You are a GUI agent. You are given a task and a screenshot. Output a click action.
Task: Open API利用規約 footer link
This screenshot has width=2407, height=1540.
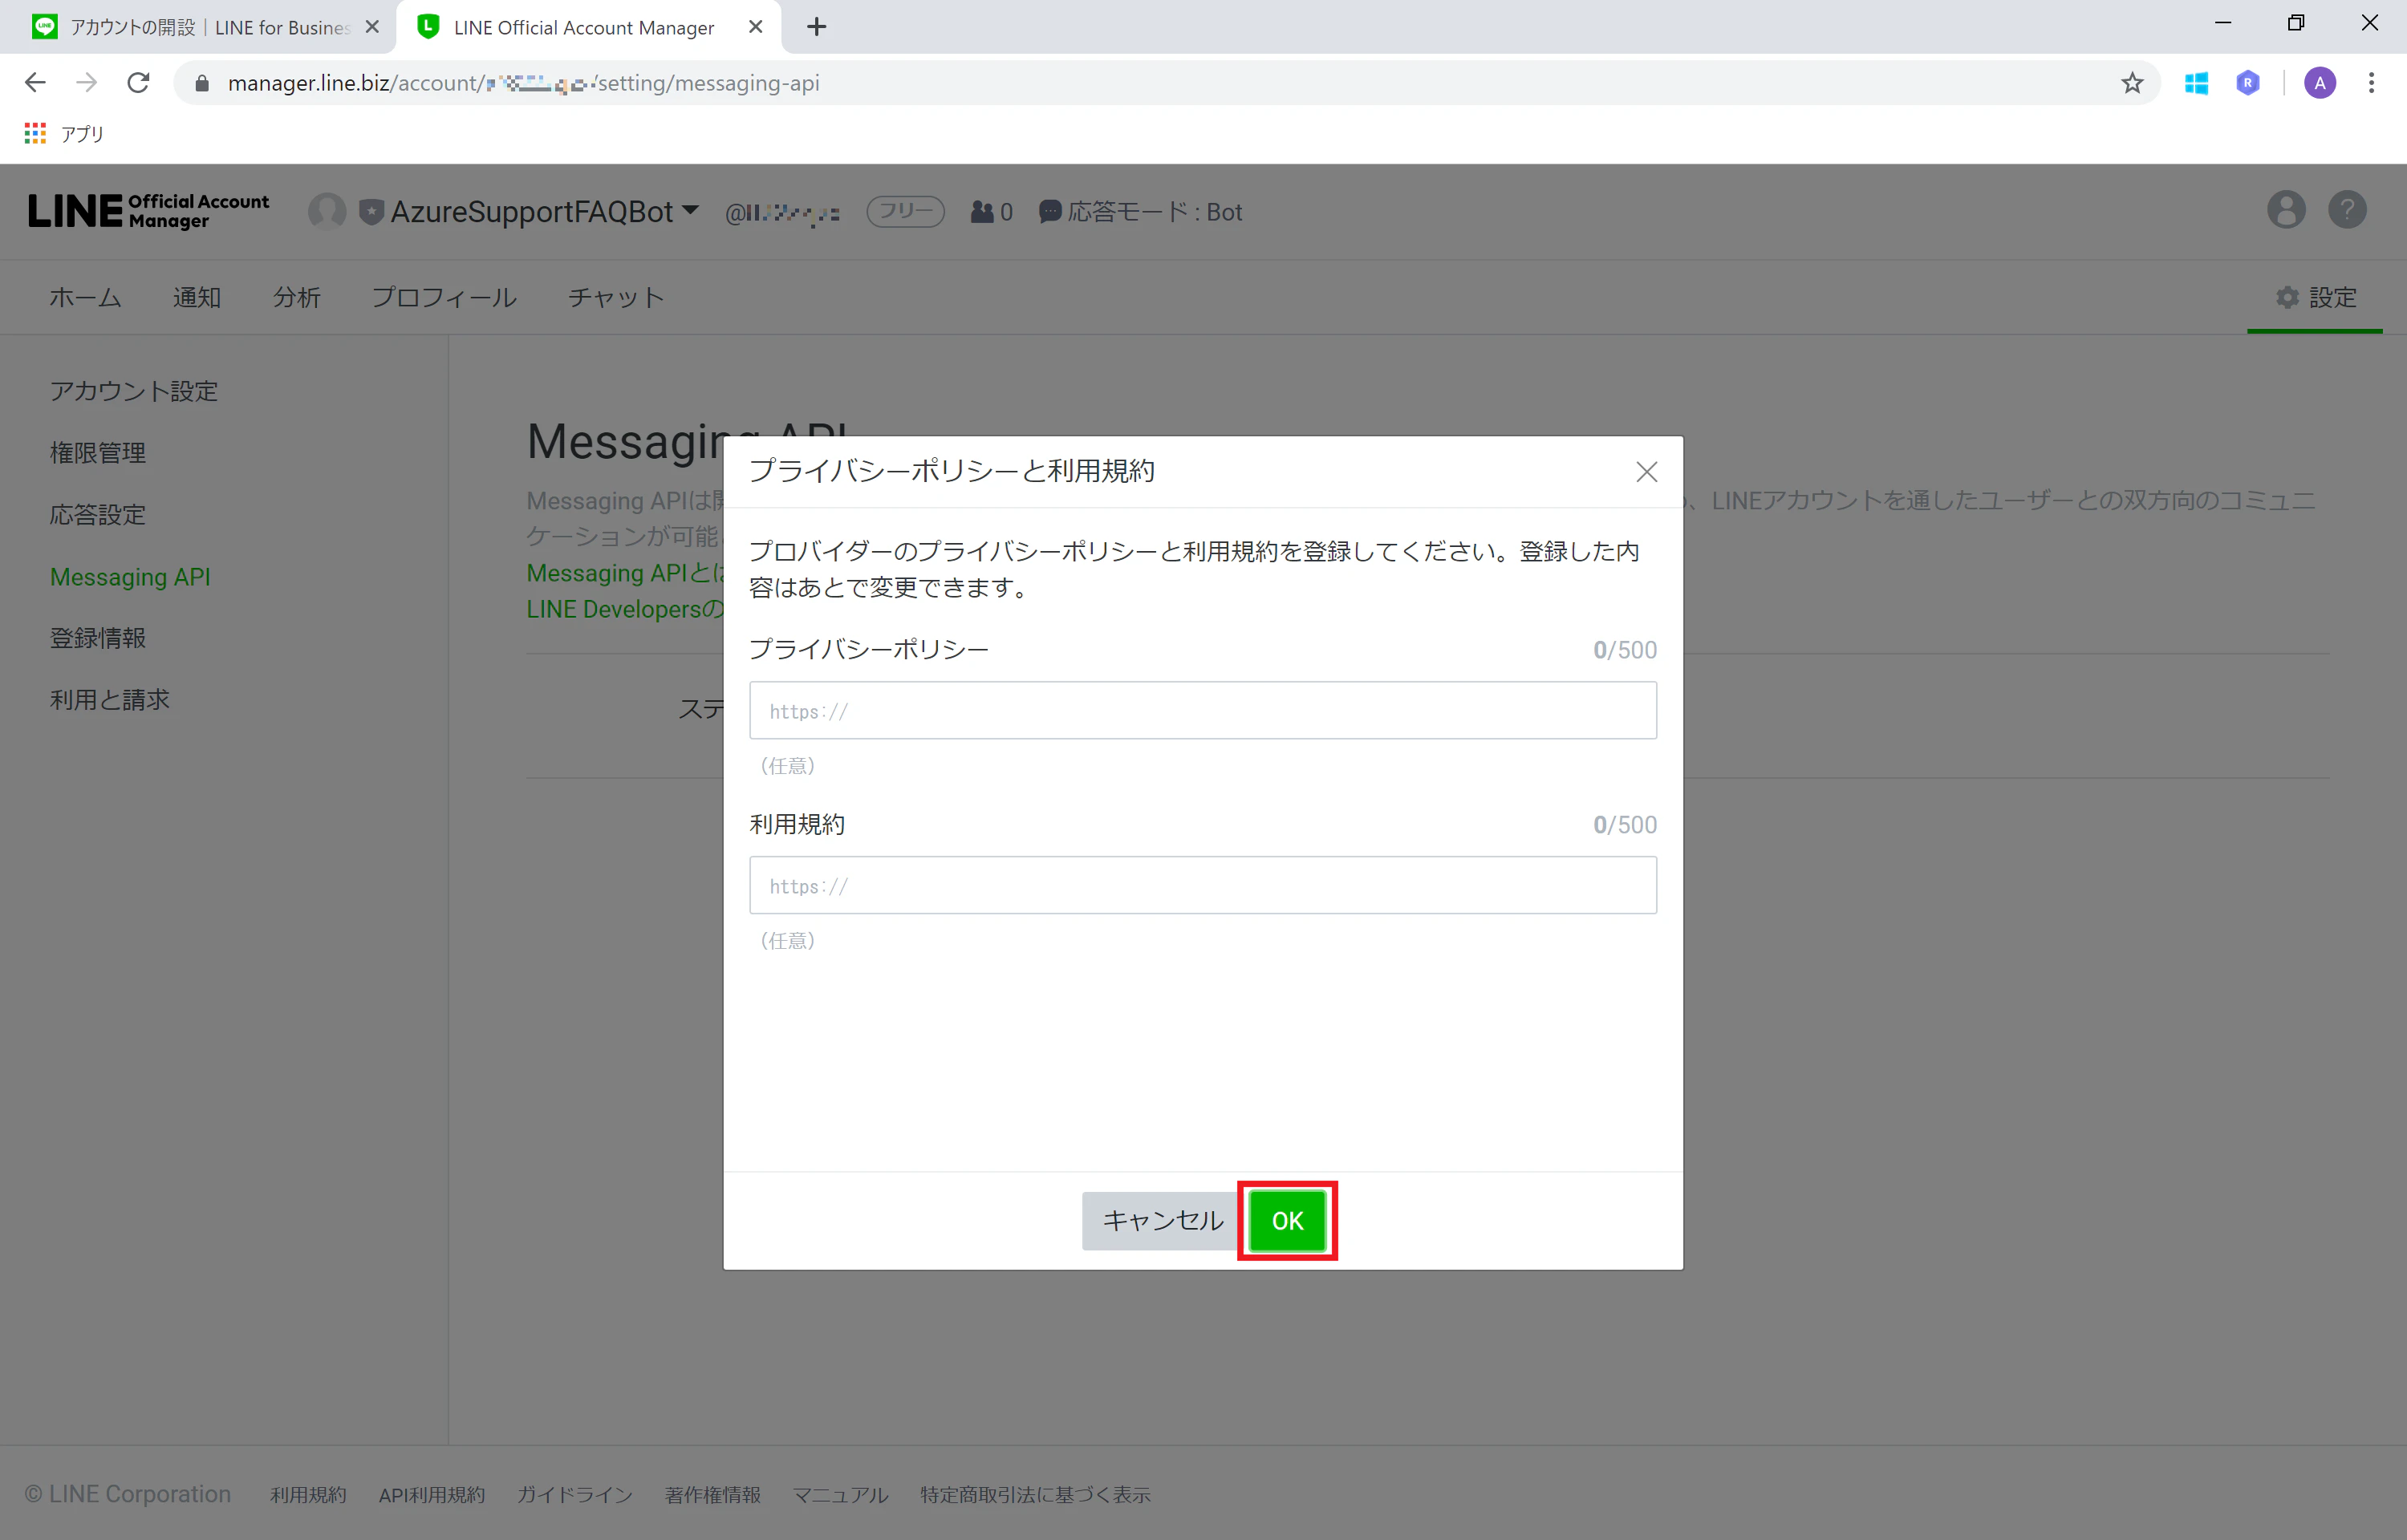click(x=432, y=1494)
